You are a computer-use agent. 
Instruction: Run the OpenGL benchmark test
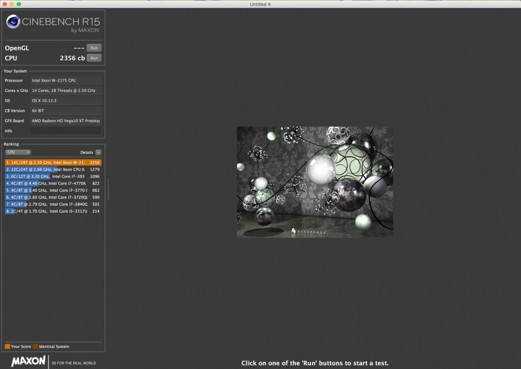point(94,48)
